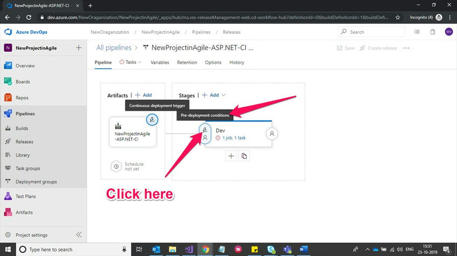
Task: Open the more actions ellipsis menu
Action: tap(406, 48)
